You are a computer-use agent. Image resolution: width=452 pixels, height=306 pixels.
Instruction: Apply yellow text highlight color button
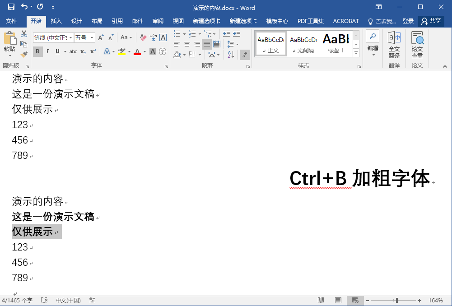coord(122,51)
